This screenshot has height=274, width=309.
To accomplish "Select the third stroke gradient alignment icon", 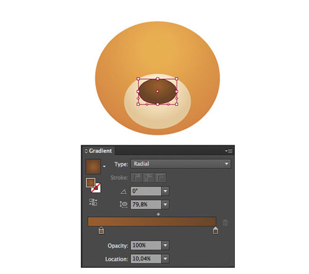I will pos(160,178).
